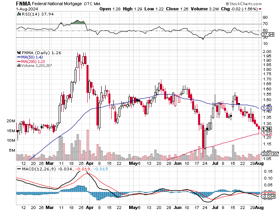279x211 pixels.
Task: Click the FNMA ticker symbol in the title
Action: coord(23,4)
